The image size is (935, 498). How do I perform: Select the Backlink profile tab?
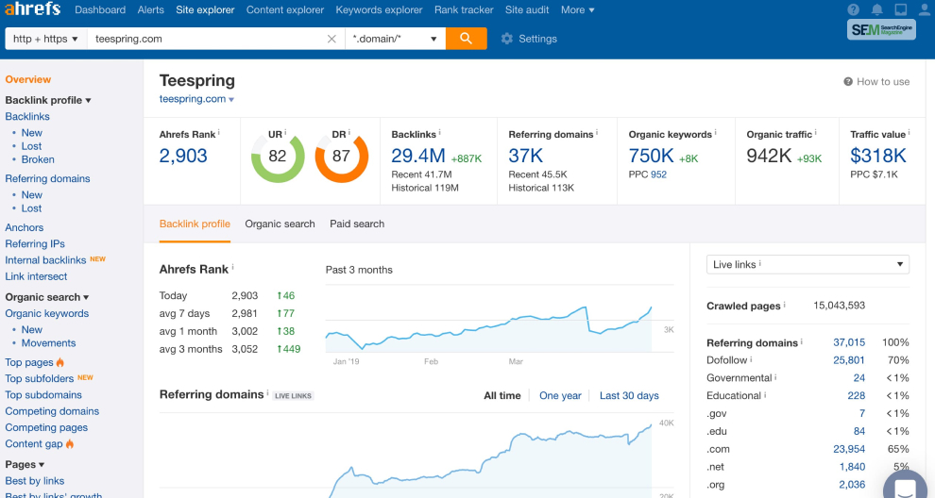tap(195, 224)
